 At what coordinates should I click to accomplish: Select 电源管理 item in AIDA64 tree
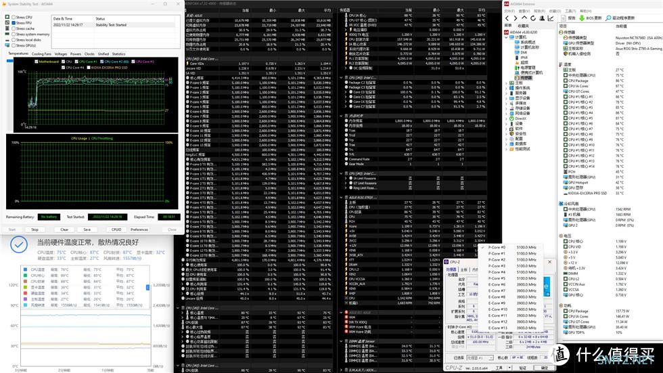(x=525, y=68)
